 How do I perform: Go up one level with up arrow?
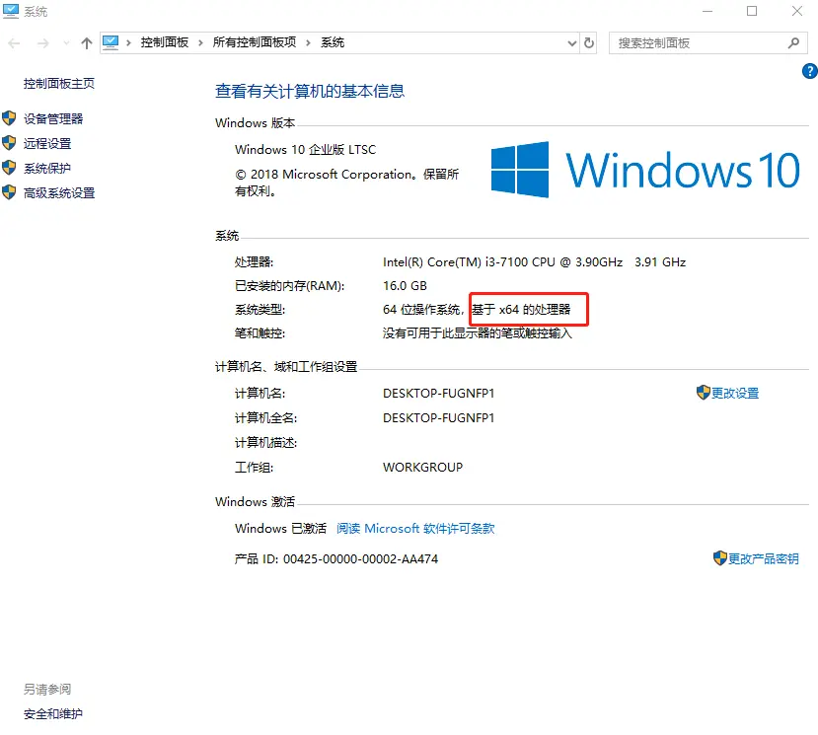tap(87, 43)
